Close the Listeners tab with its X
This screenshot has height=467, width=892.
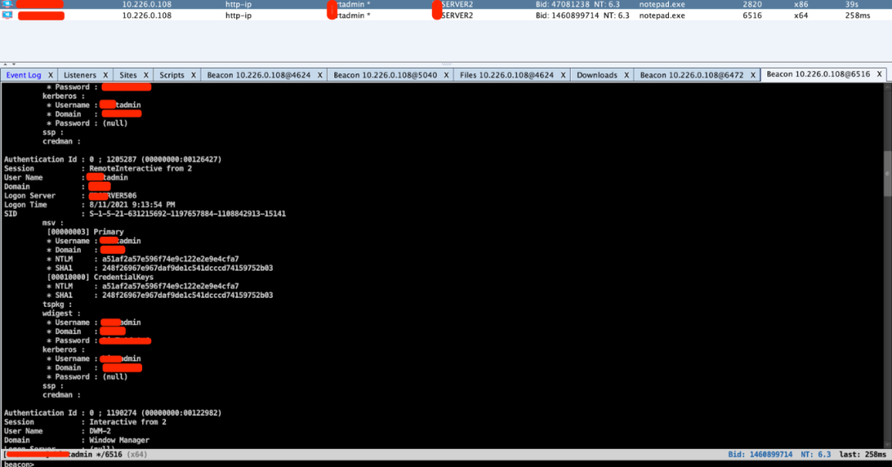106,75
